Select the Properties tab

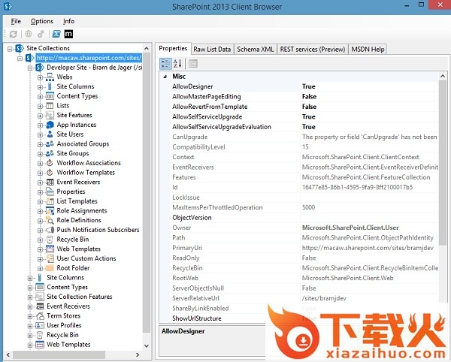[x=173, y=48]
